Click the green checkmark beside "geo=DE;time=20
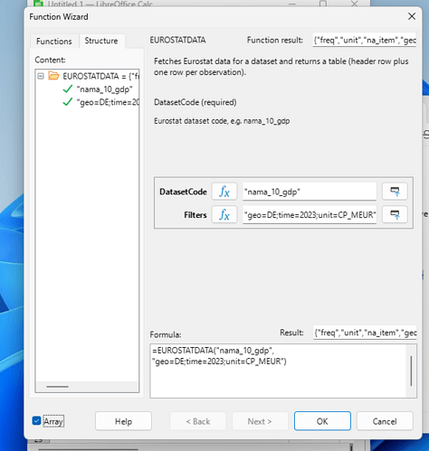 [x=68, y=102]
